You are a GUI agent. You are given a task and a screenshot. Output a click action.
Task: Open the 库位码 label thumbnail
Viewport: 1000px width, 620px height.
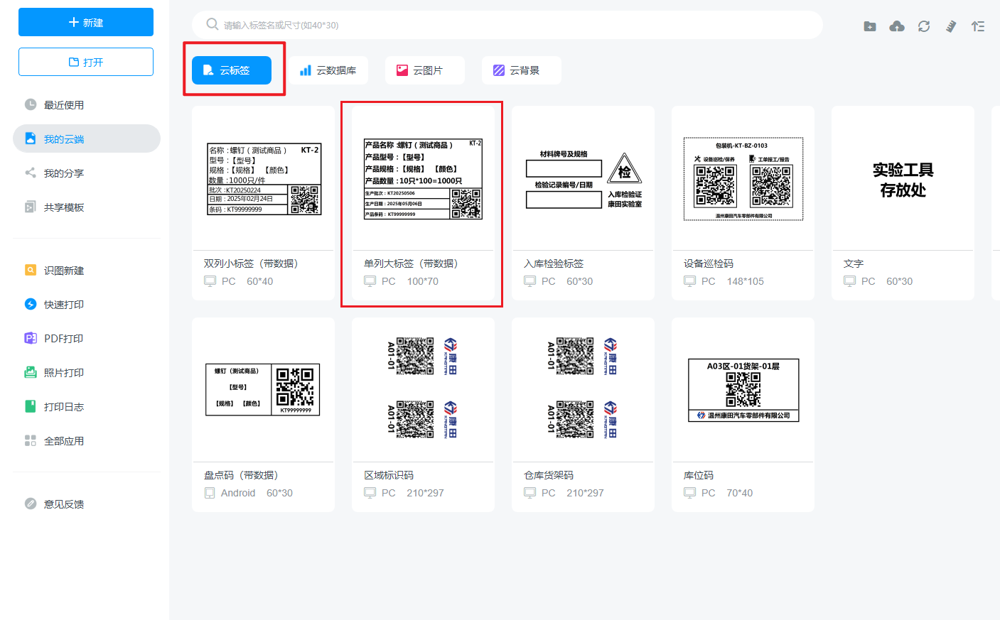coord(743,390)
